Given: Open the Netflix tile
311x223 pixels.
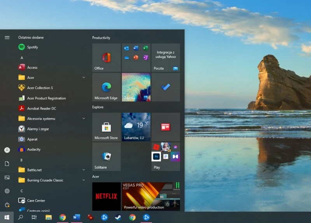Looking at the screenshot, I should (107, 197).
